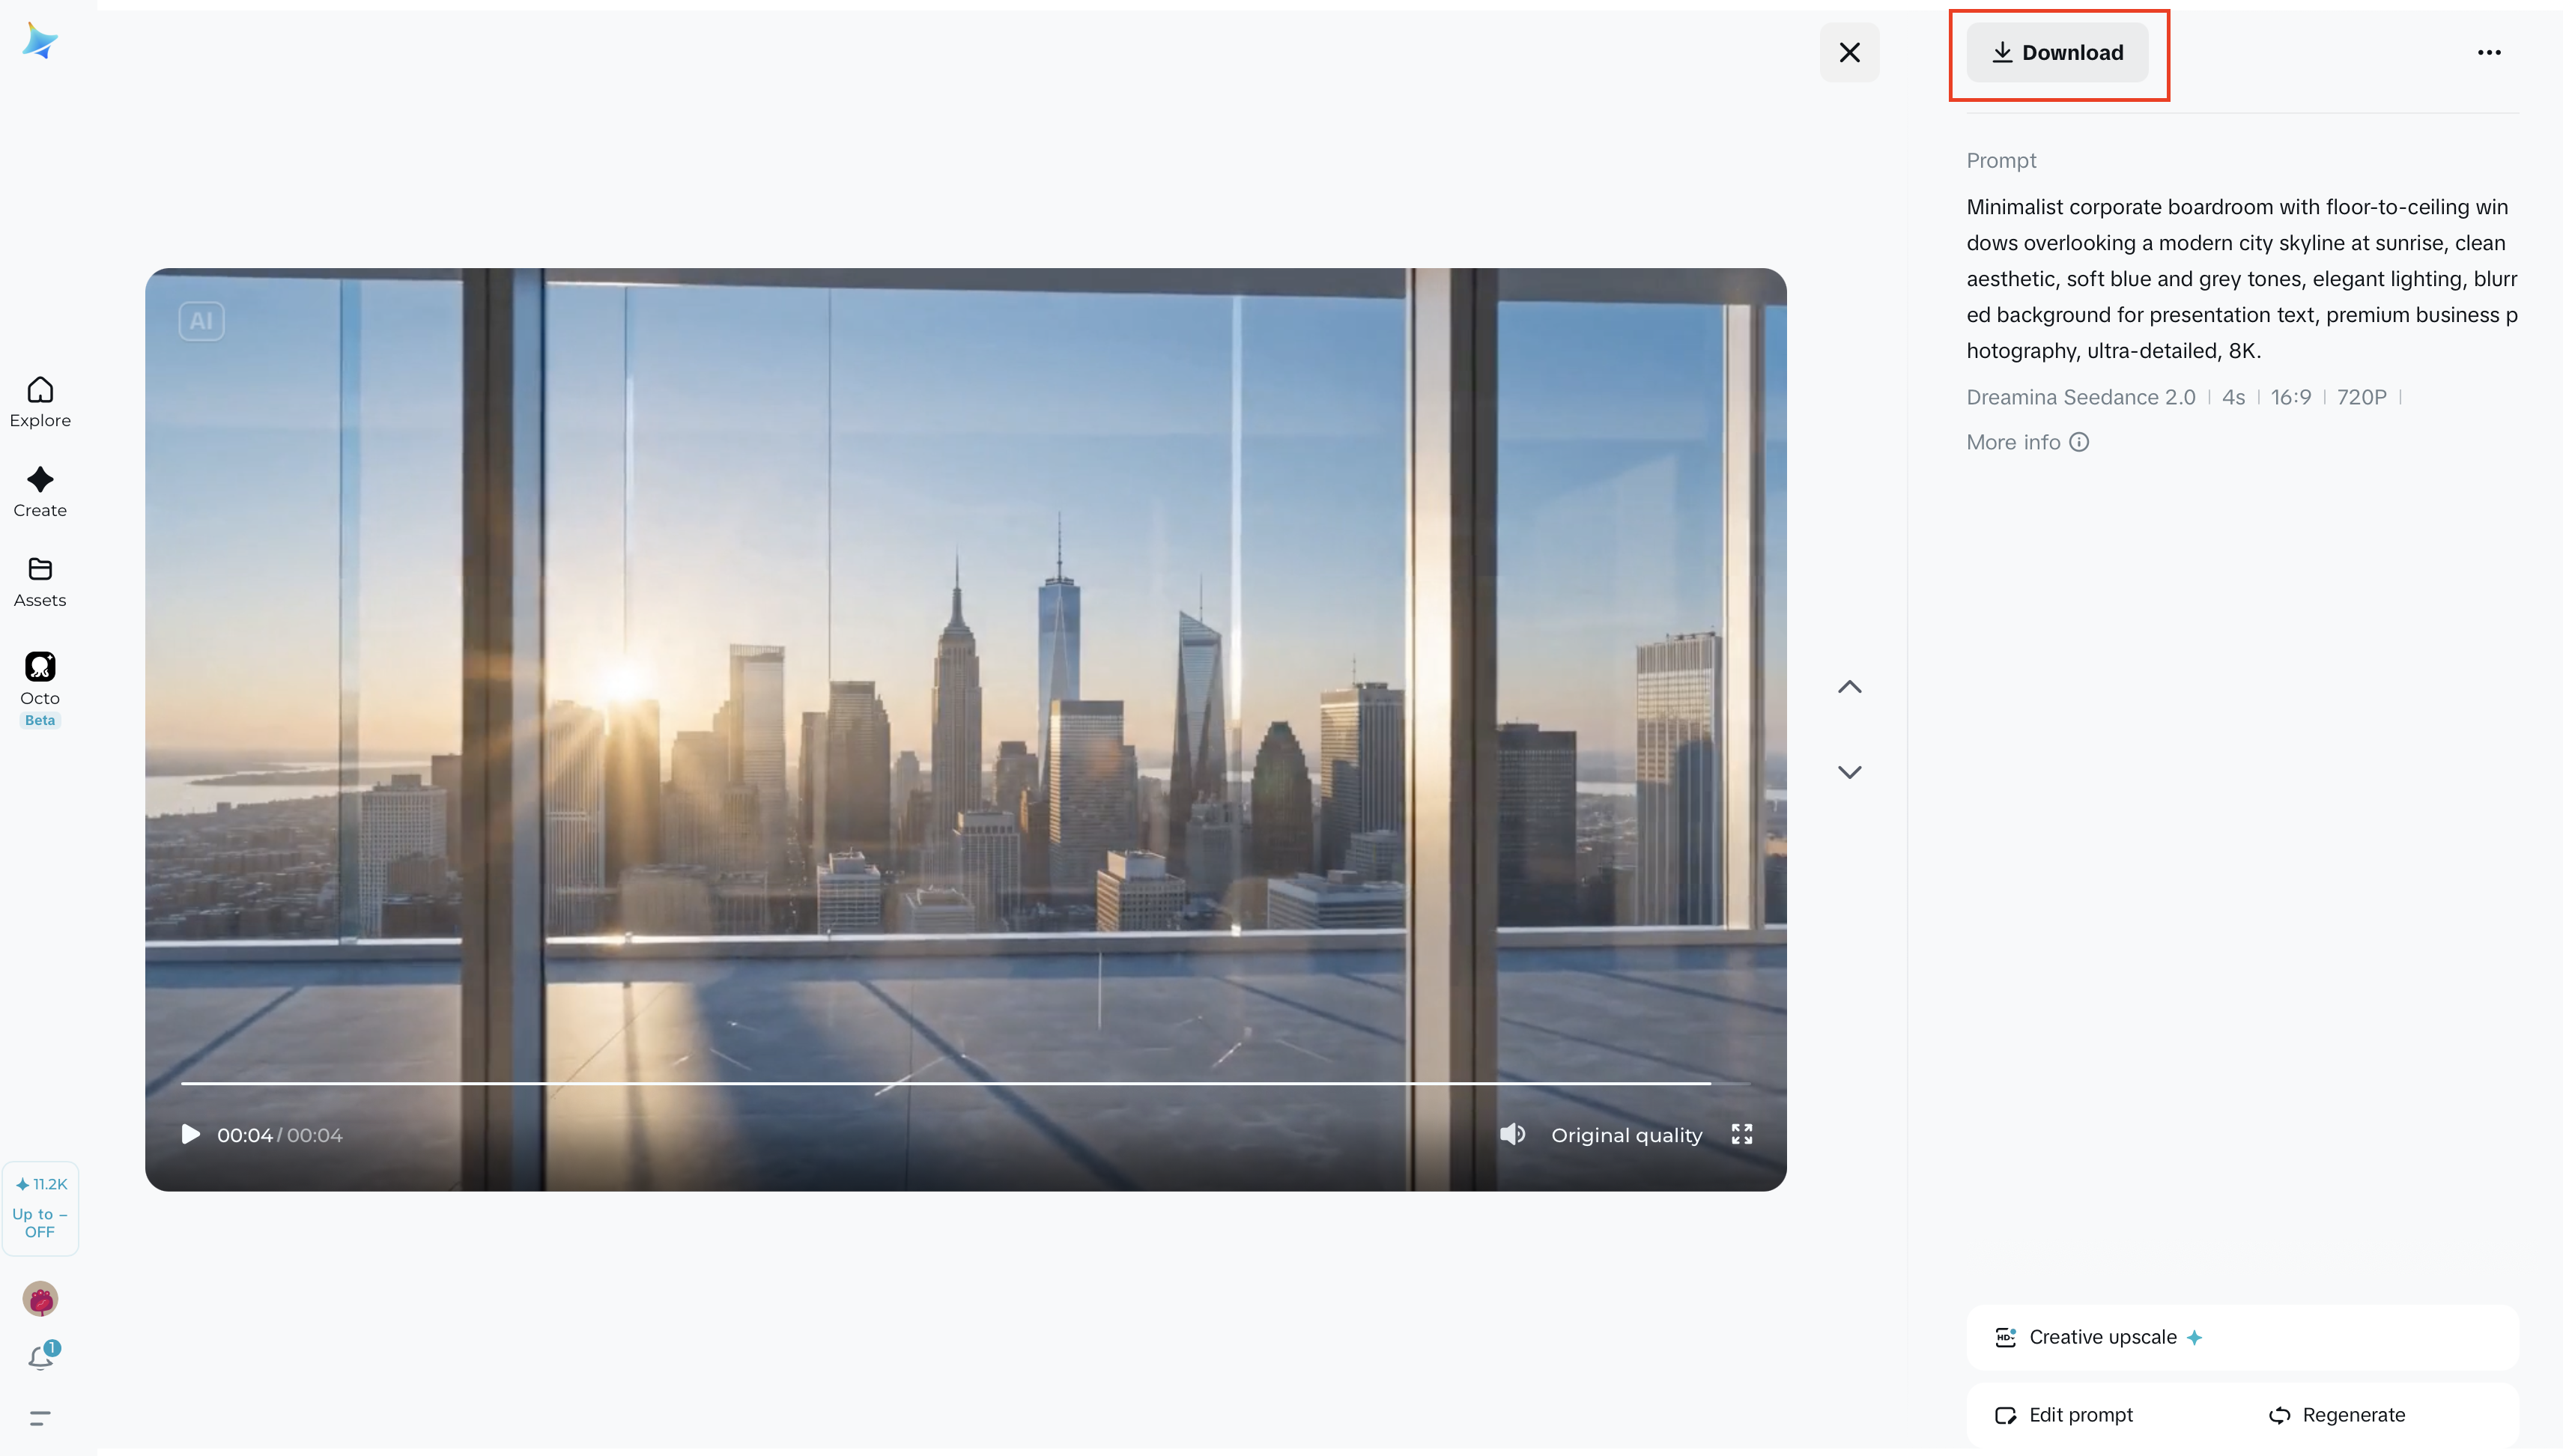Image resolution: width=2563 pixels, height=1456 pixels.
Task: Click the Prompt heading
Action: tap(2001, 160)
